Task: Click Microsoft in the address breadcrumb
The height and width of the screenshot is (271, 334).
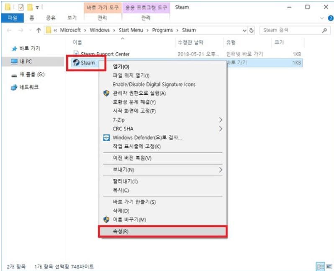Action: pos(70,30)
